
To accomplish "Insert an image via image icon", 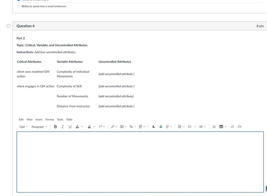I will pyautogui.click(x=122, y=127).
